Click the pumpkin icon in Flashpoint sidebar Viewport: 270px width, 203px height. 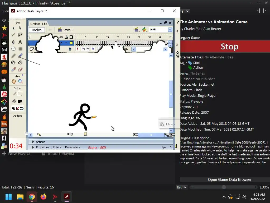pyautogui.click(x=4, y=72)
